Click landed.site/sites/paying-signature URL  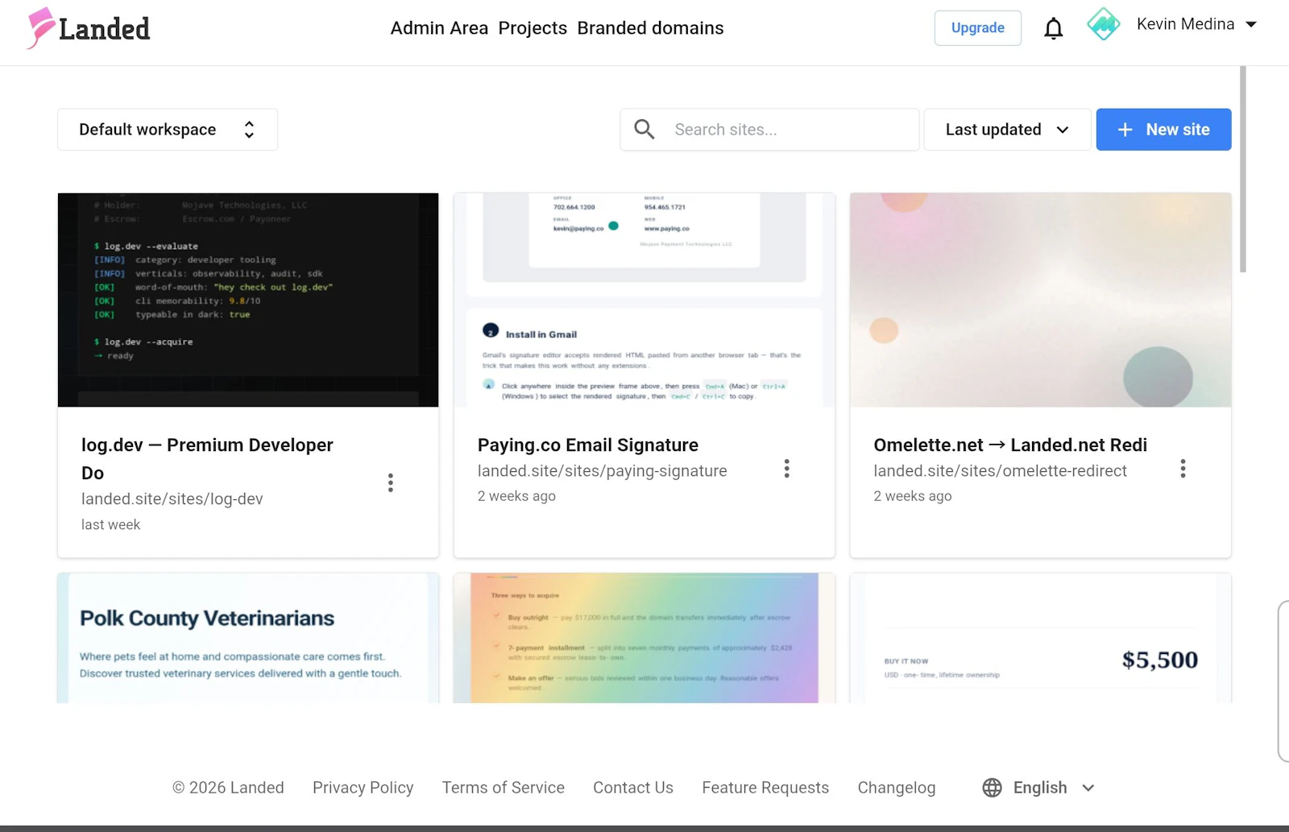pos(603,471)
